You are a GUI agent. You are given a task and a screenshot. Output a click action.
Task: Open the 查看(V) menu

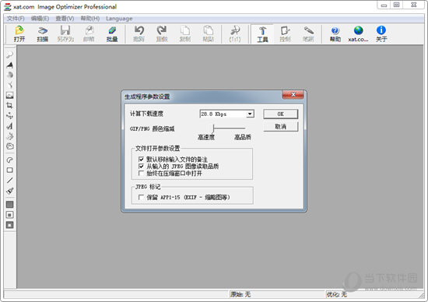pyautogui.click(x=65, y=19)
